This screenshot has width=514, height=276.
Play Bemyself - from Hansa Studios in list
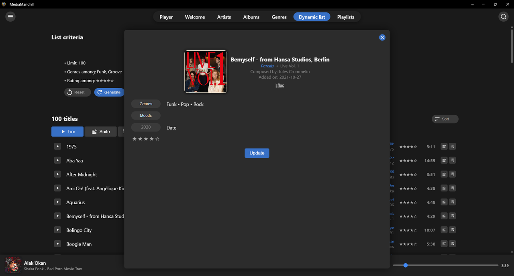57,216
